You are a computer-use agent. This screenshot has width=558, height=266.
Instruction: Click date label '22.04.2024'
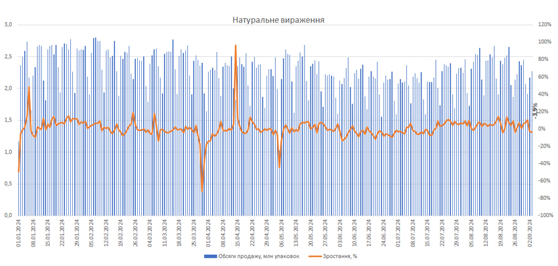252,233
